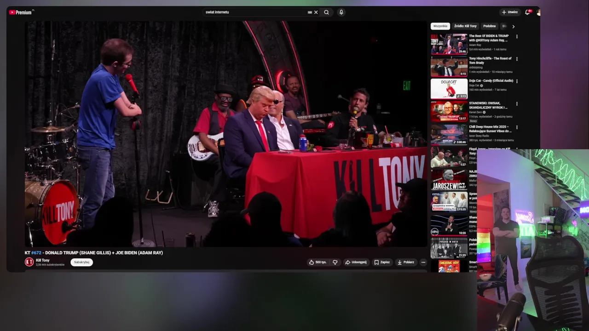The image size is (589, 331).
Task: Open options menu for Tom Brady roast video
Action: (517, 59)
